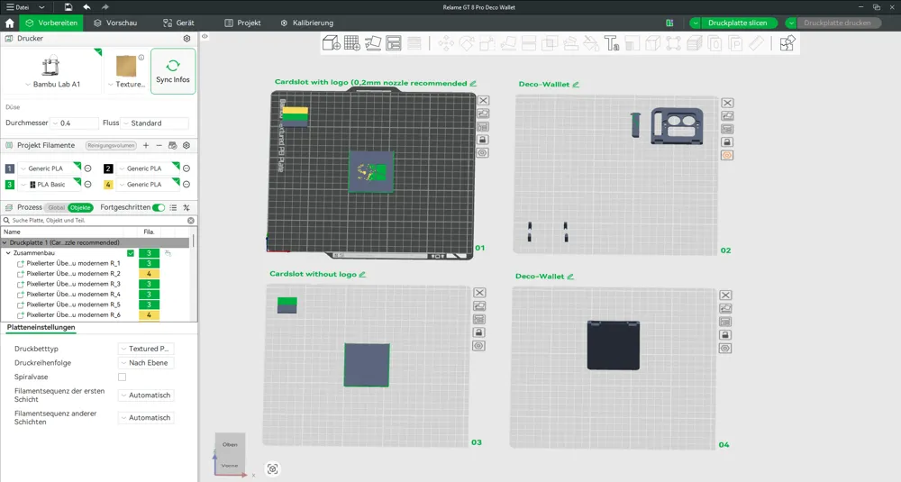Click the Druckplatte slicen button
The image size is (901, 482).
tap(738, 23)
